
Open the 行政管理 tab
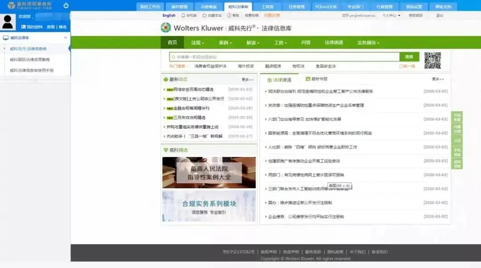coord(385,6)
